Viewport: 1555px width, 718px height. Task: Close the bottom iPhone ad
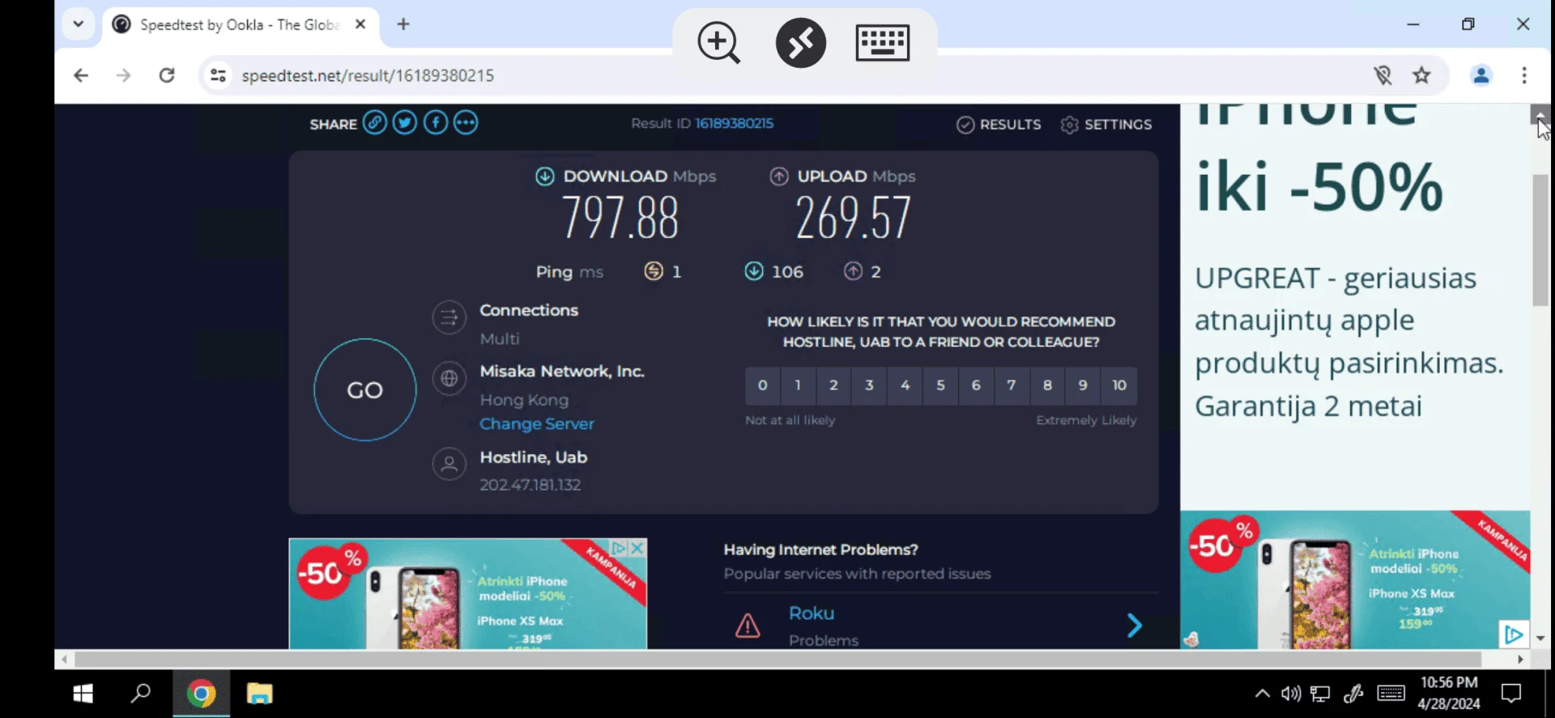tap(637, 548)
